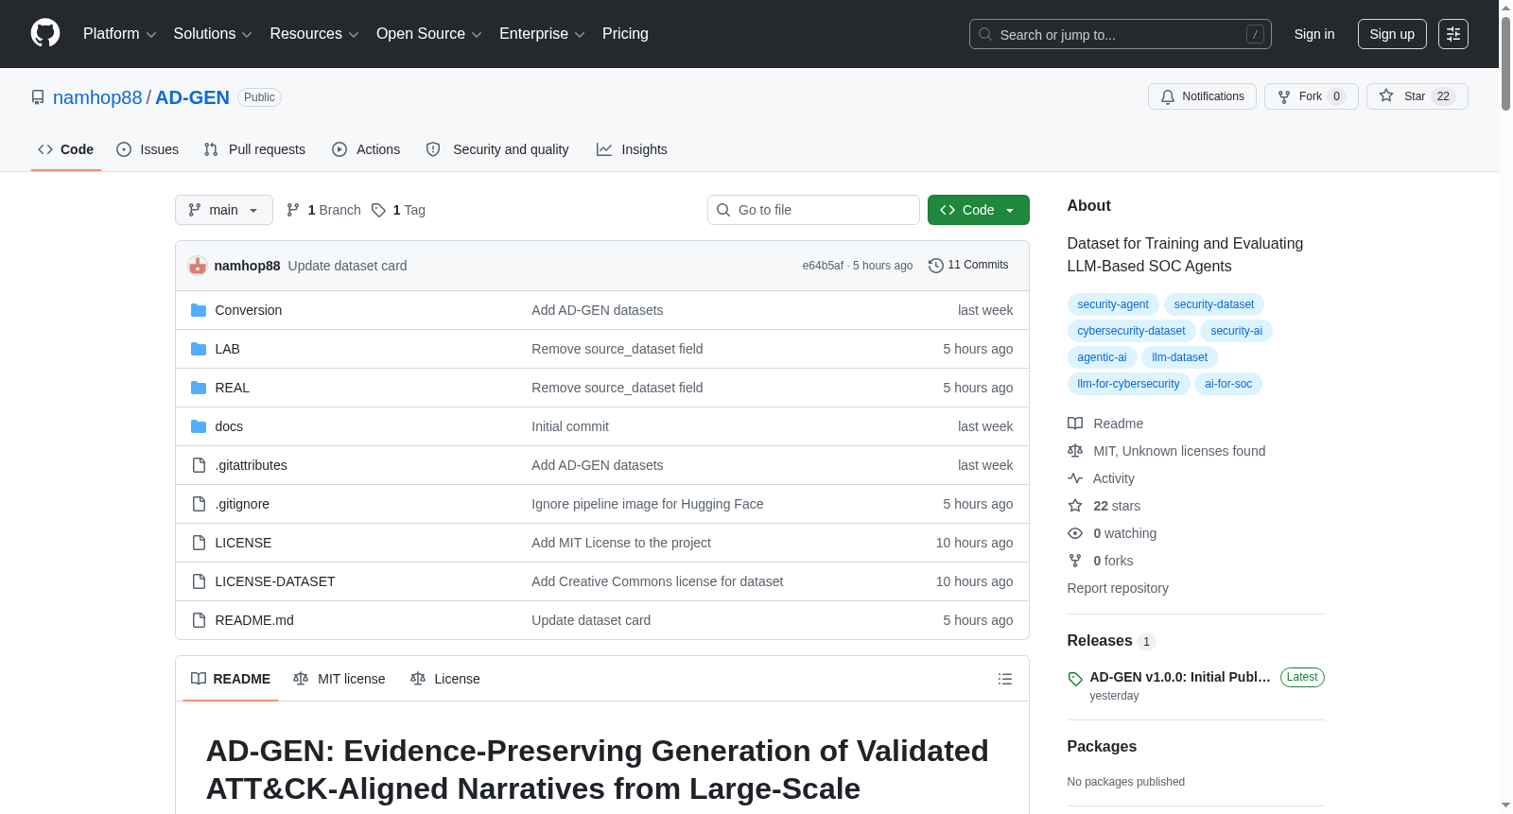Open the namhop88 owner link
This screenshot has height=814, width=1513.
tap(97, 97)
